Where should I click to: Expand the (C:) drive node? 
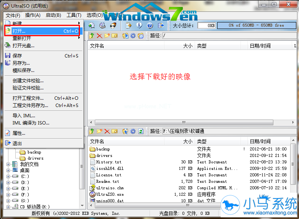[8, 176]
